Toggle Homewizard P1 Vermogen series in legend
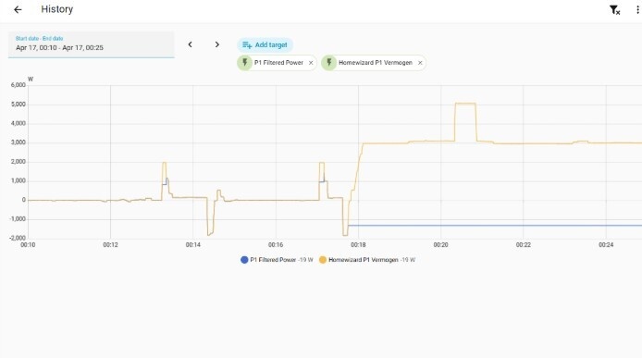The height and width of the screenshot is (358, 642). [367, 260]
